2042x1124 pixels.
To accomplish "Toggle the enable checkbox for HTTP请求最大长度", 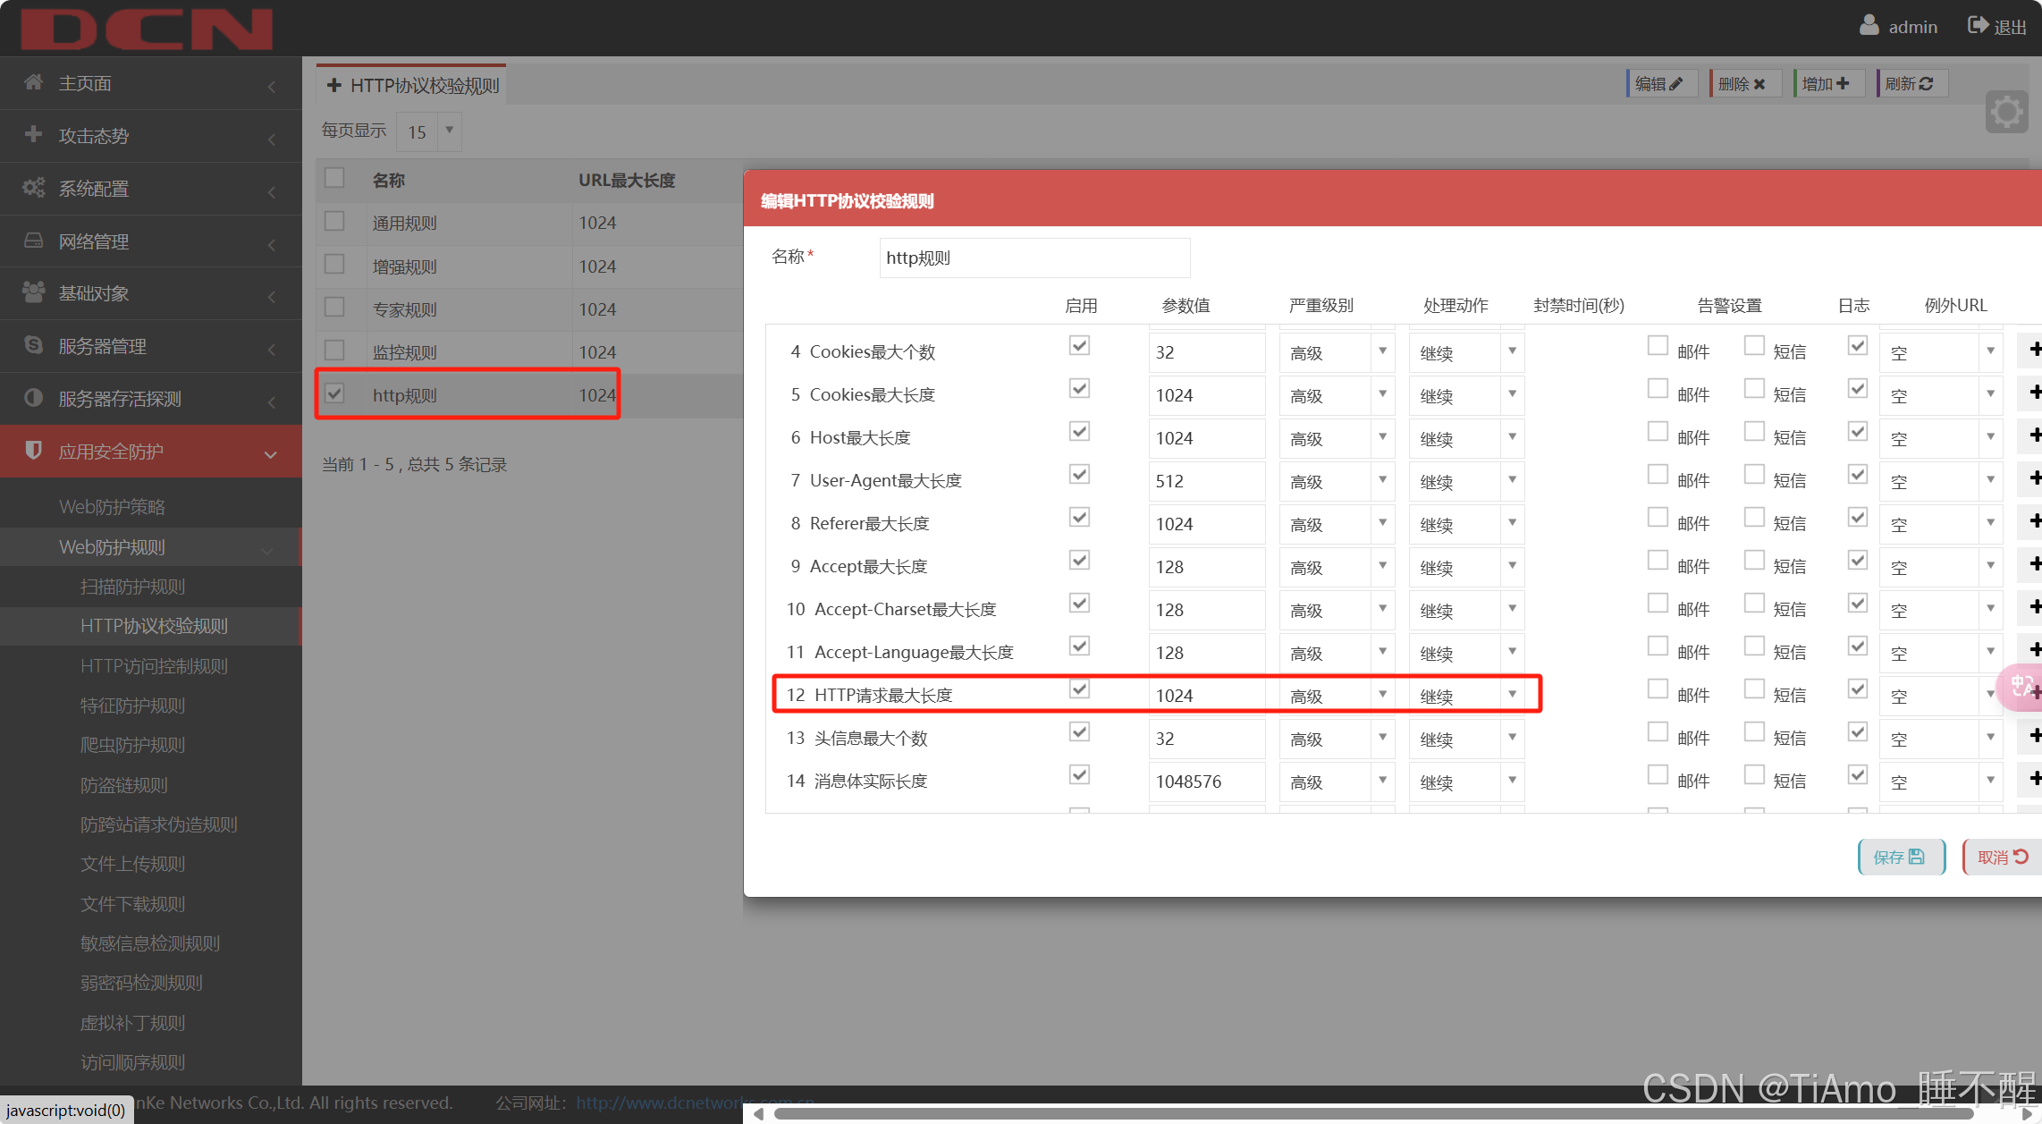I will pyautogui.click(x=1079, y=689).
